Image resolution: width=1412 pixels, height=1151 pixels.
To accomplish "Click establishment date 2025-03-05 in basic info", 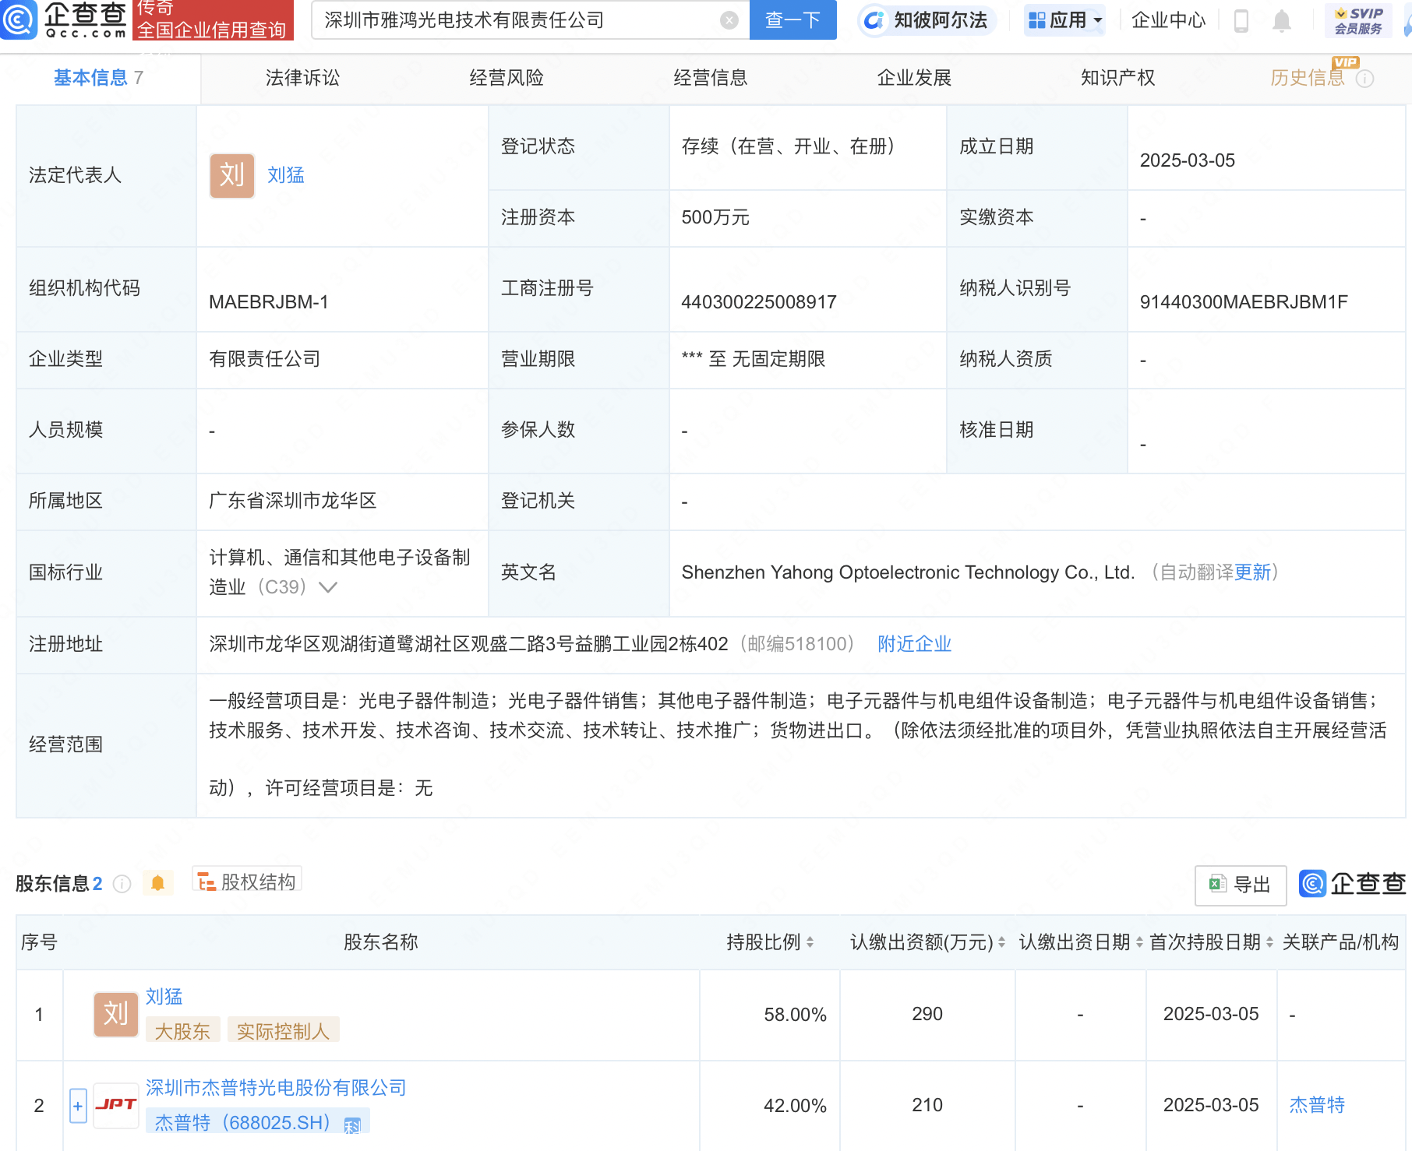I will coord(1187,160).
